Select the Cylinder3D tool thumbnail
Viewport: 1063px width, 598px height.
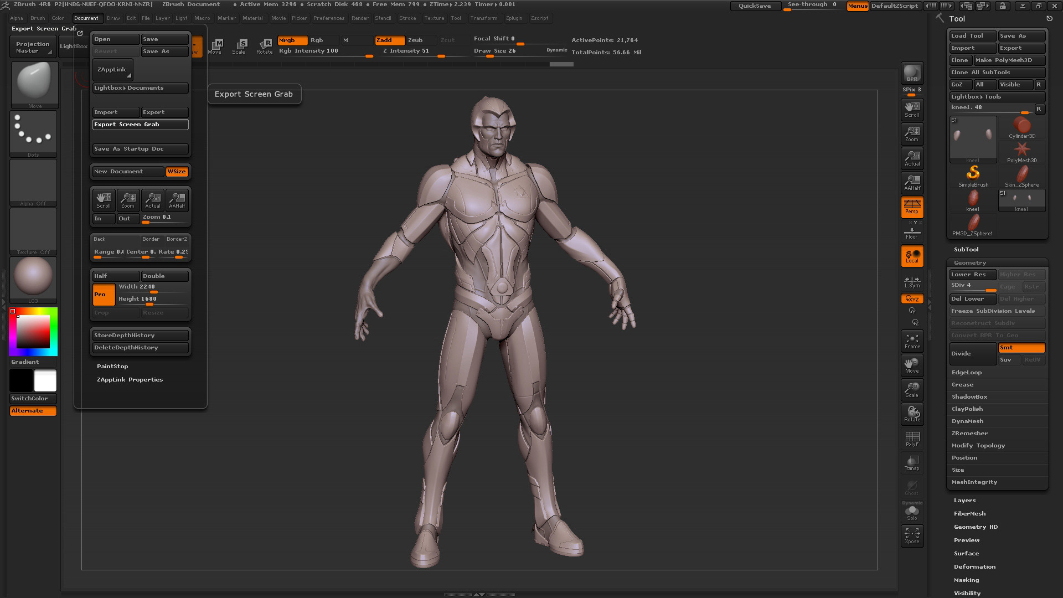click(x=1021, y=128)
